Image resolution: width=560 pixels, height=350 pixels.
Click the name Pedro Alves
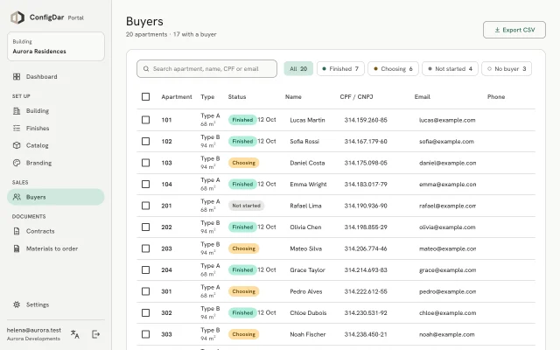[x=306, y=291]
